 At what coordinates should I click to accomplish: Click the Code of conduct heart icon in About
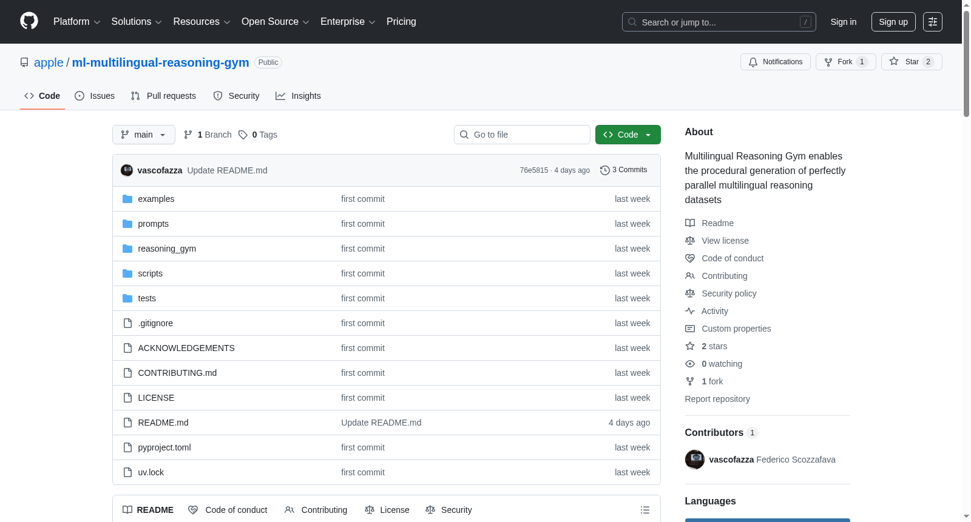click(x=690, y=258)
